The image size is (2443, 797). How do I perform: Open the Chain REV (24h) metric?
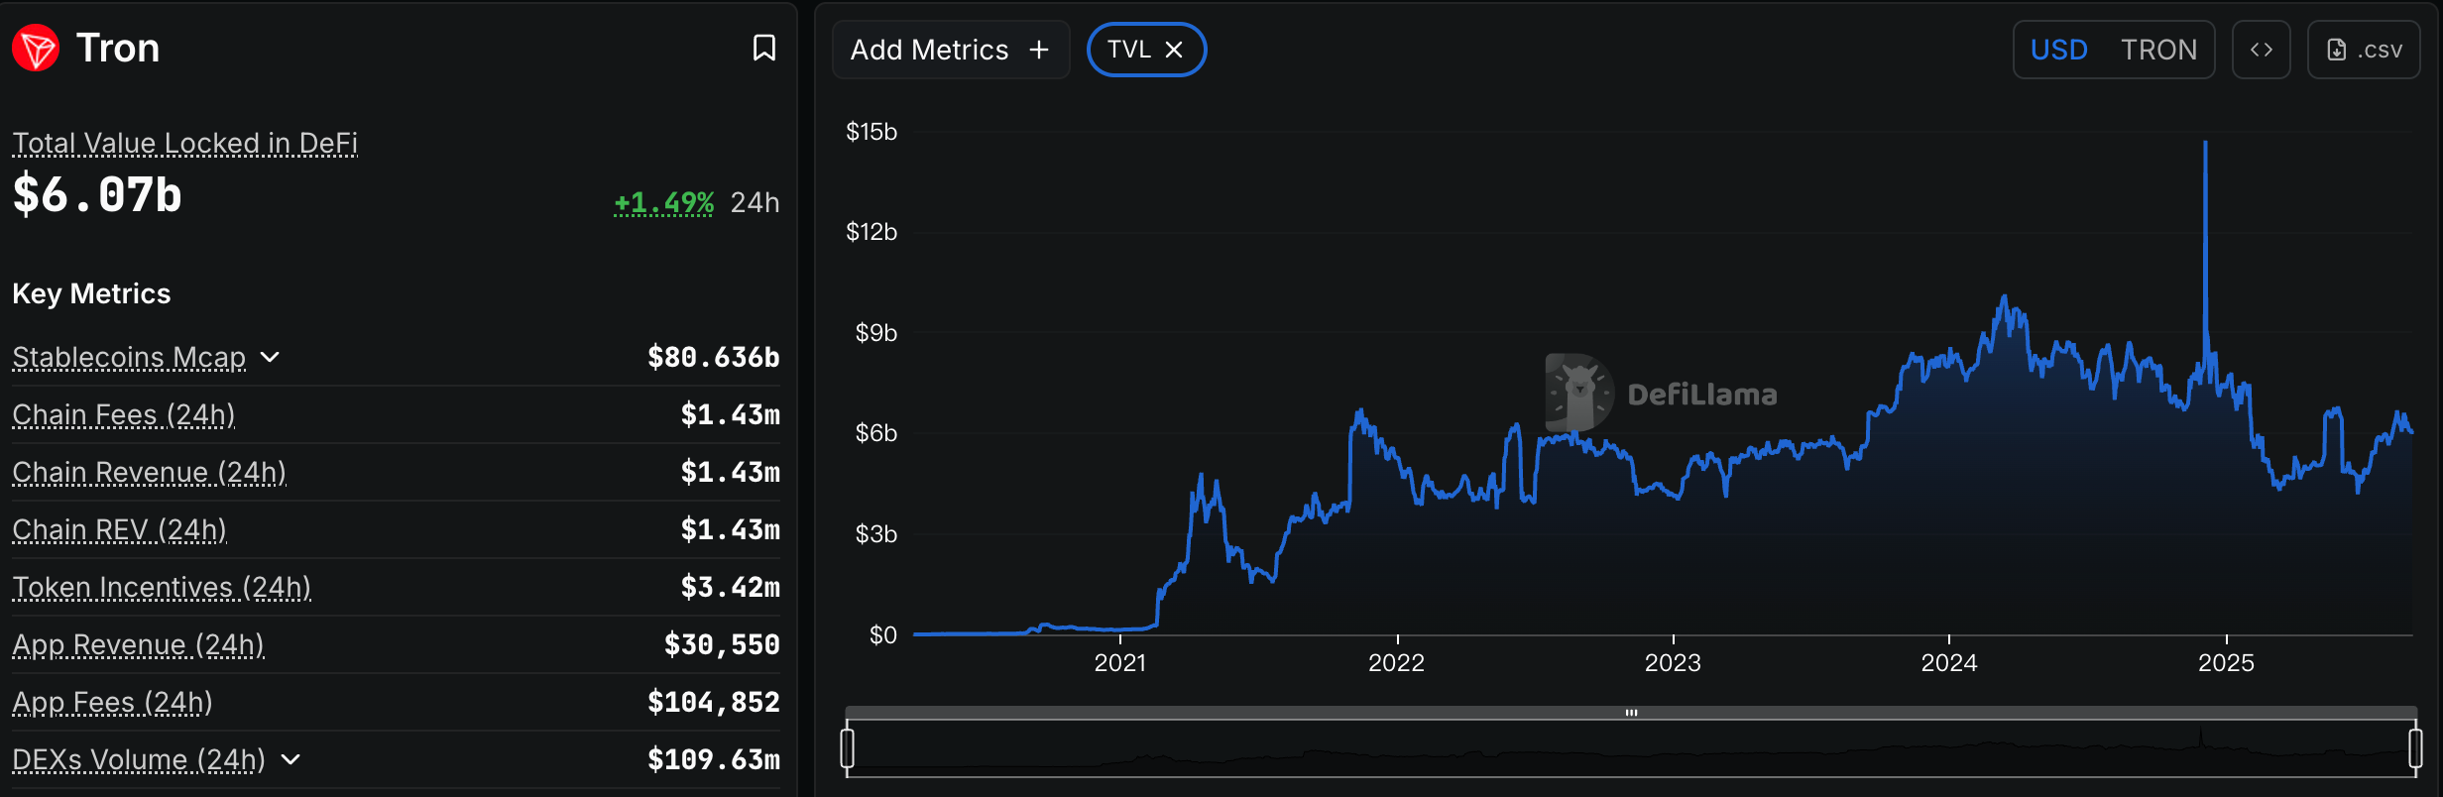click(118, 529)
